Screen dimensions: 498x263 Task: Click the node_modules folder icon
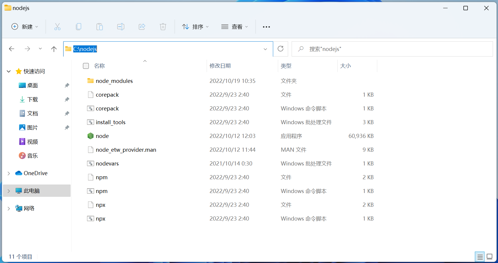coord(91,81)
